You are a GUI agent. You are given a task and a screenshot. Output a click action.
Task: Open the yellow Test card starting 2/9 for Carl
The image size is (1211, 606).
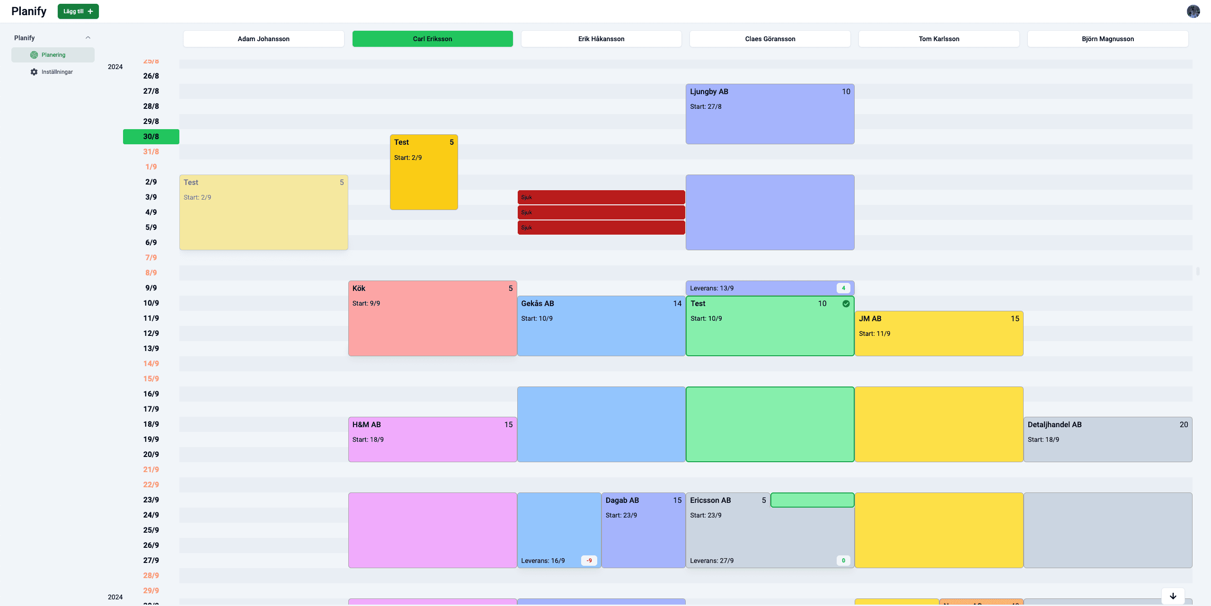coord(424,172)
